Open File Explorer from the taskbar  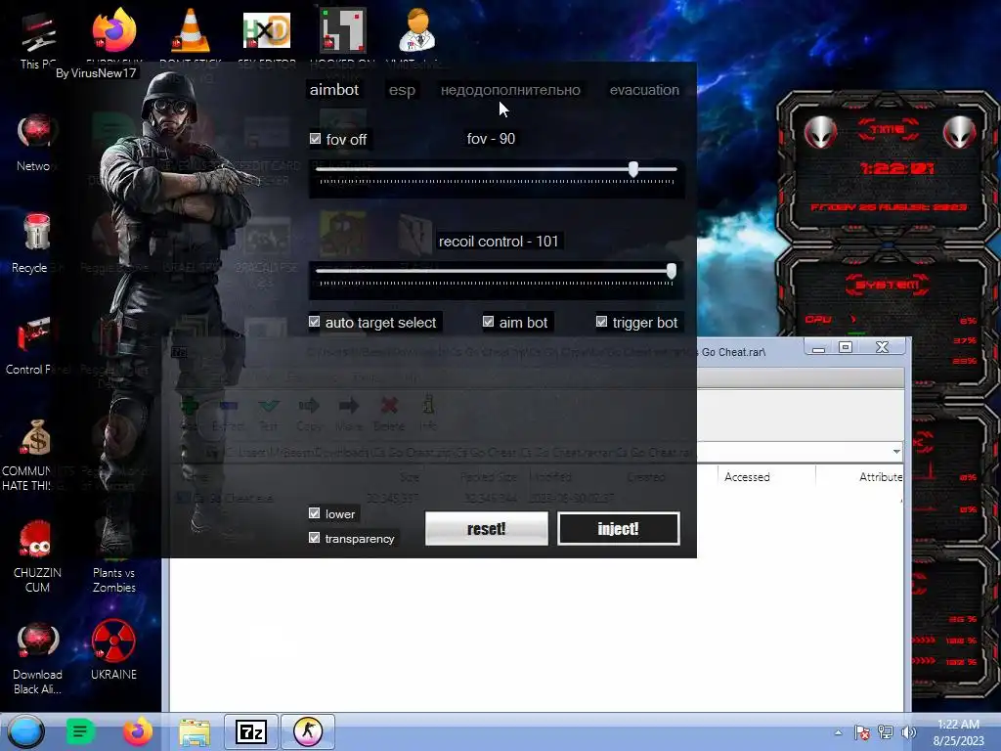pyautogui.click(x=195, y=731)
